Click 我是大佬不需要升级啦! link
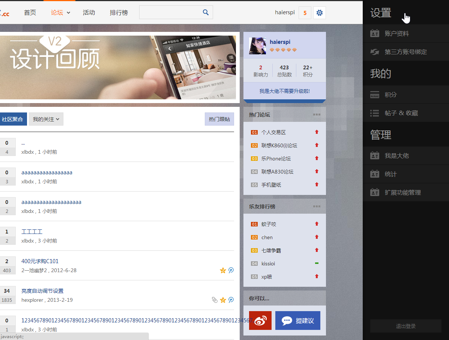 [x=285, y=91]
